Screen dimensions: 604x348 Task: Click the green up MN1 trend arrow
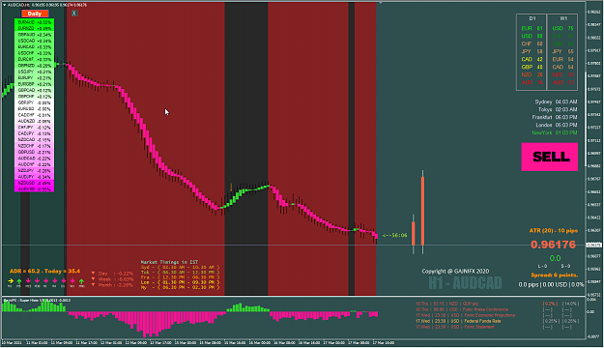82,281
